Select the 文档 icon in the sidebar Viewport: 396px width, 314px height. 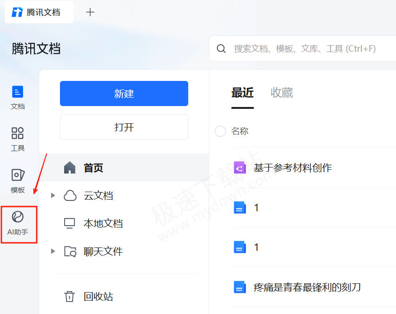point(18,97)
